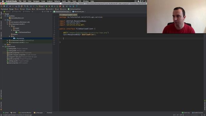The image size is (206, 116).
Task: Click the red Stop toolbar icon
Action: point(60,6)
